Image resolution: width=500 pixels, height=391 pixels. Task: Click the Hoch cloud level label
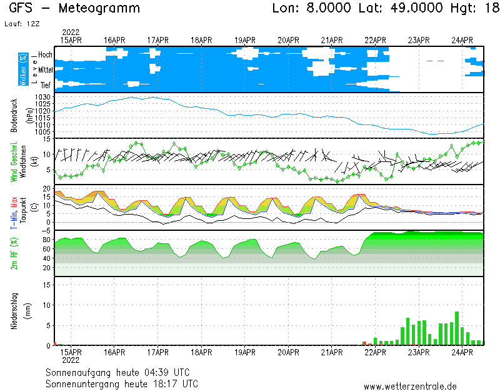(45, 55)
